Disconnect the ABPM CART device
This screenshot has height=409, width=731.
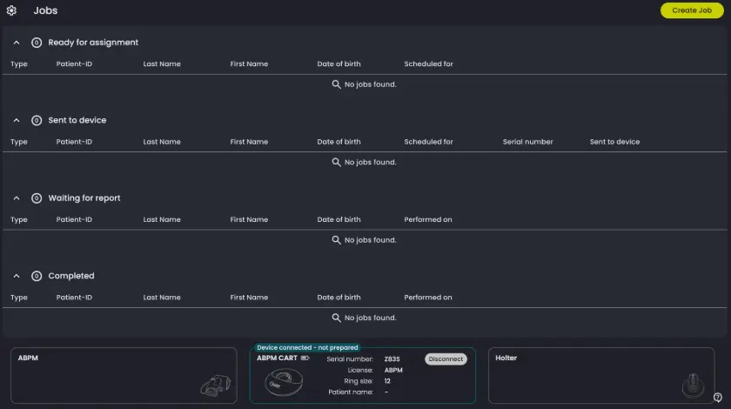pos(446,359)
